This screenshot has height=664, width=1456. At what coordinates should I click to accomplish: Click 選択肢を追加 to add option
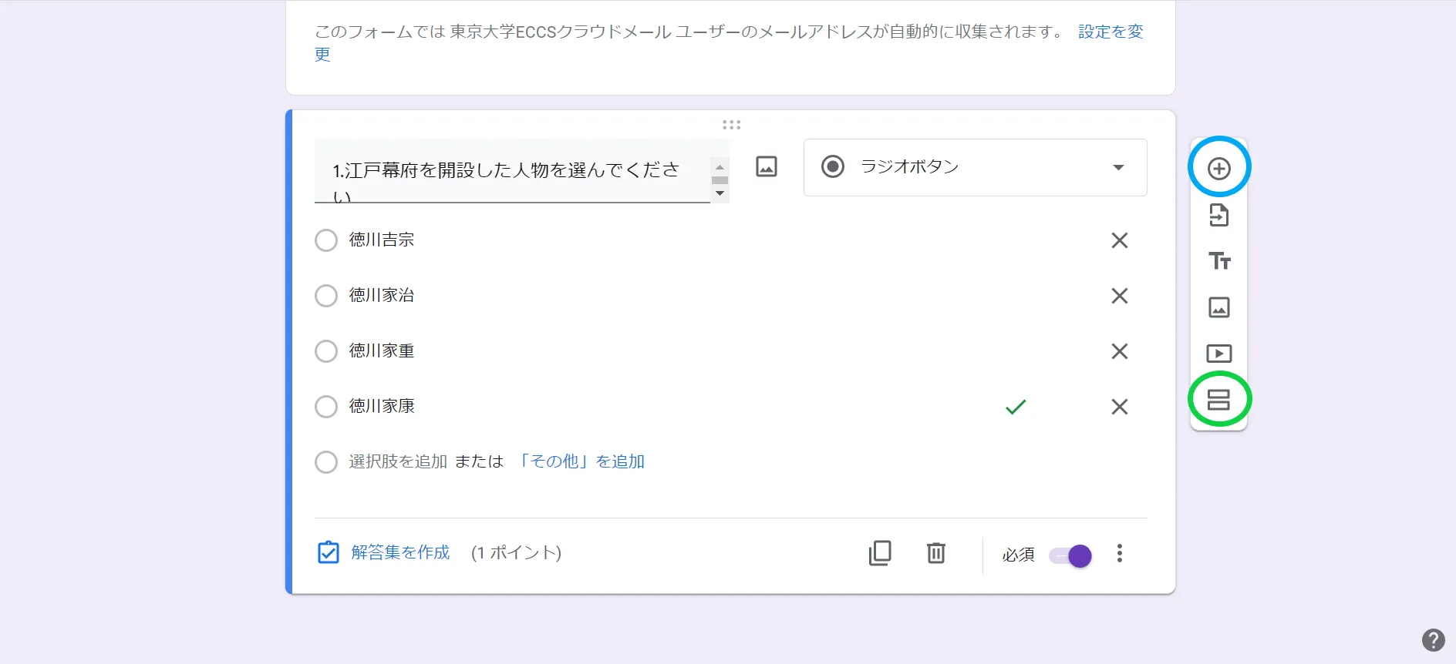pyautogui.click(x=398, y=461)
